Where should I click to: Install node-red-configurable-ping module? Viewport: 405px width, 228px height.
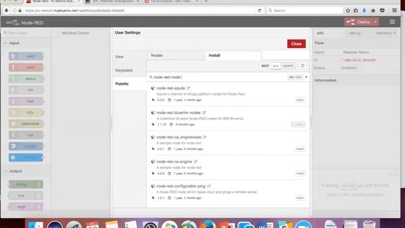click(x=299, y=198)
